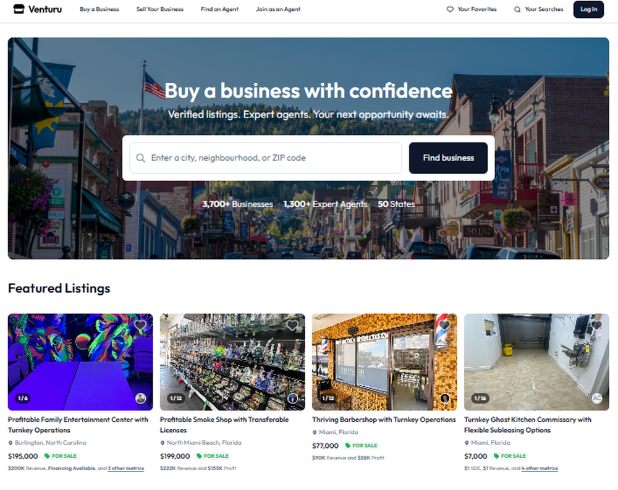Open the Family Entertainment Center photo
The height and width of the screenshot is (490, 618).
(x=80, y=362)
